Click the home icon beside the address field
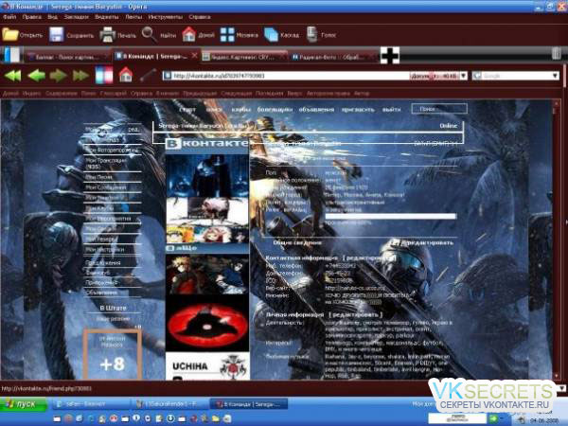Screen dimensions: 568x426 tap(126, 75)
